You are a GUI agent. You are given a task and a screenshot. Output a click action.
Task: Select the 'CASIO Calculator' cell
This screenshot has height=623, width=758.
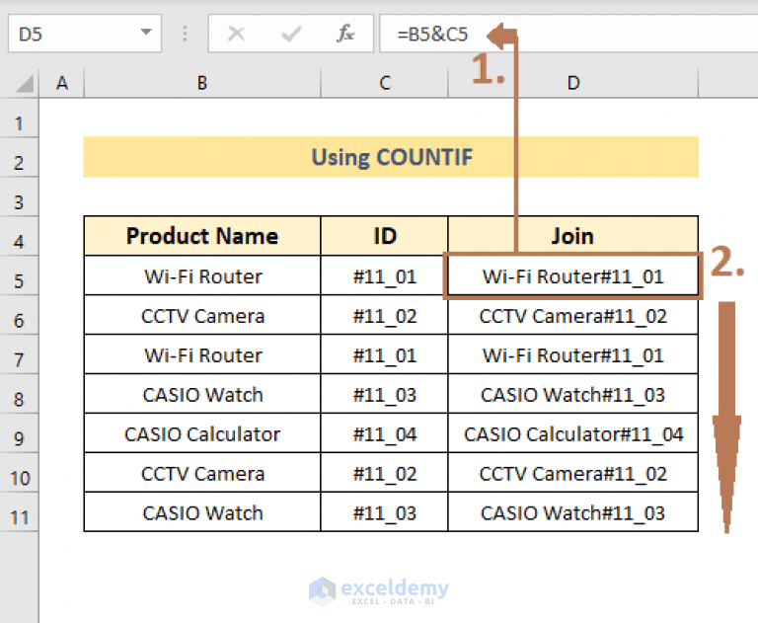coord(202,433)
